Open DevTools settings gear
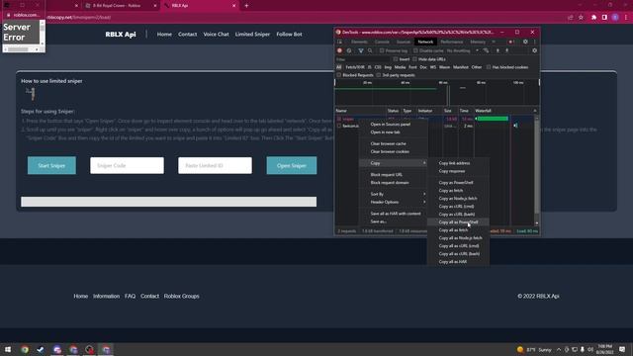 click(x=525, y=42)
